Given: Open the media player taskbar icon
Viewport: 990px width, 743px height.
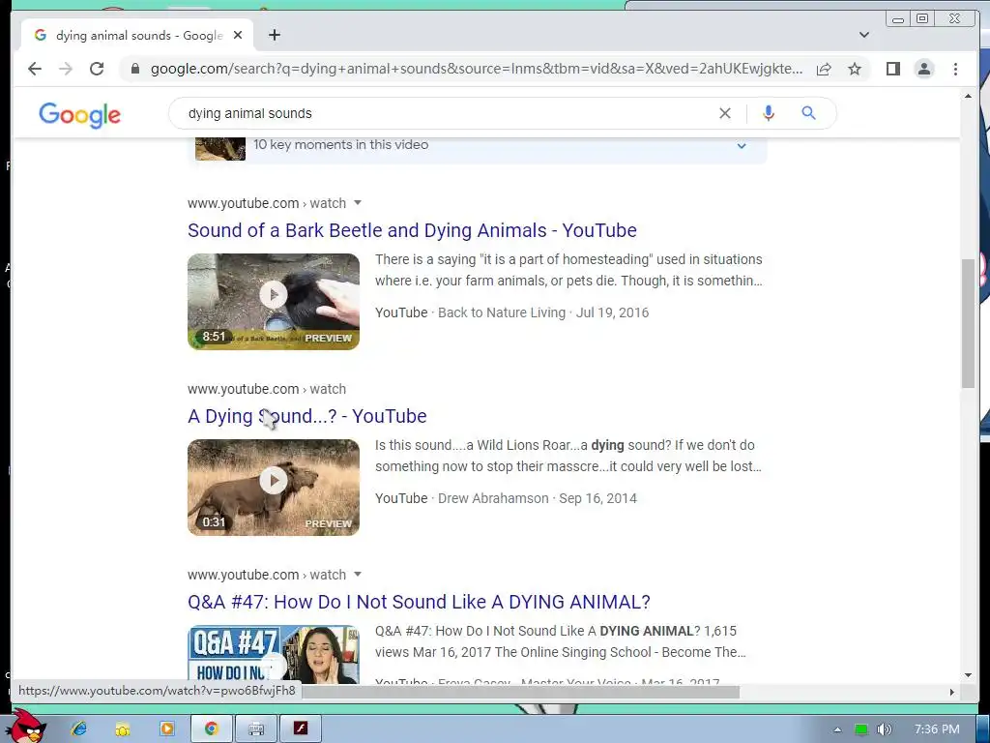Looking at the screenshot, I should point(166,729).
